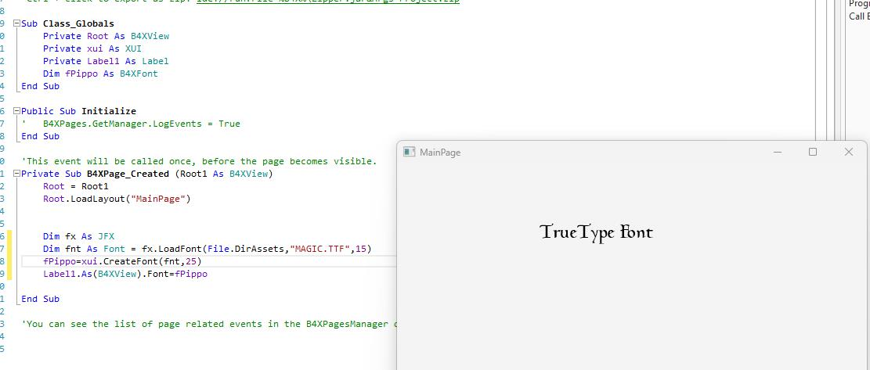Collapse the Class_Globals sub fold marker
870x370 pixels.
coord(16,23)
